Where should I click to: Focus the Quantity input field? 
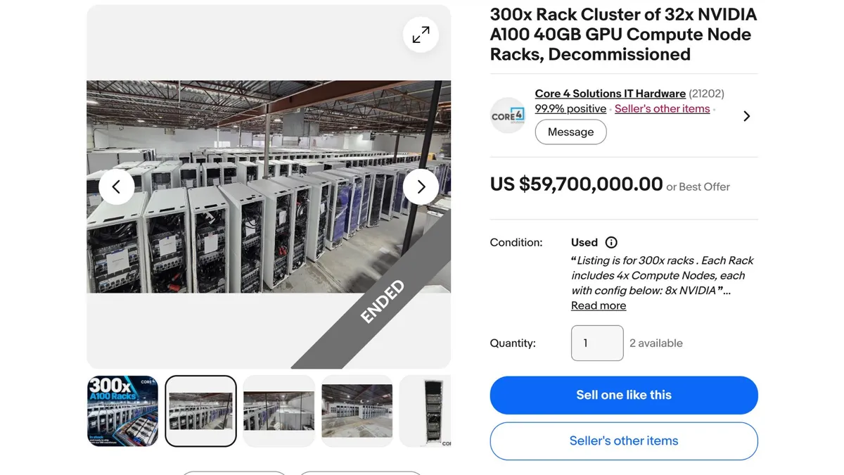tap(597, 343)
